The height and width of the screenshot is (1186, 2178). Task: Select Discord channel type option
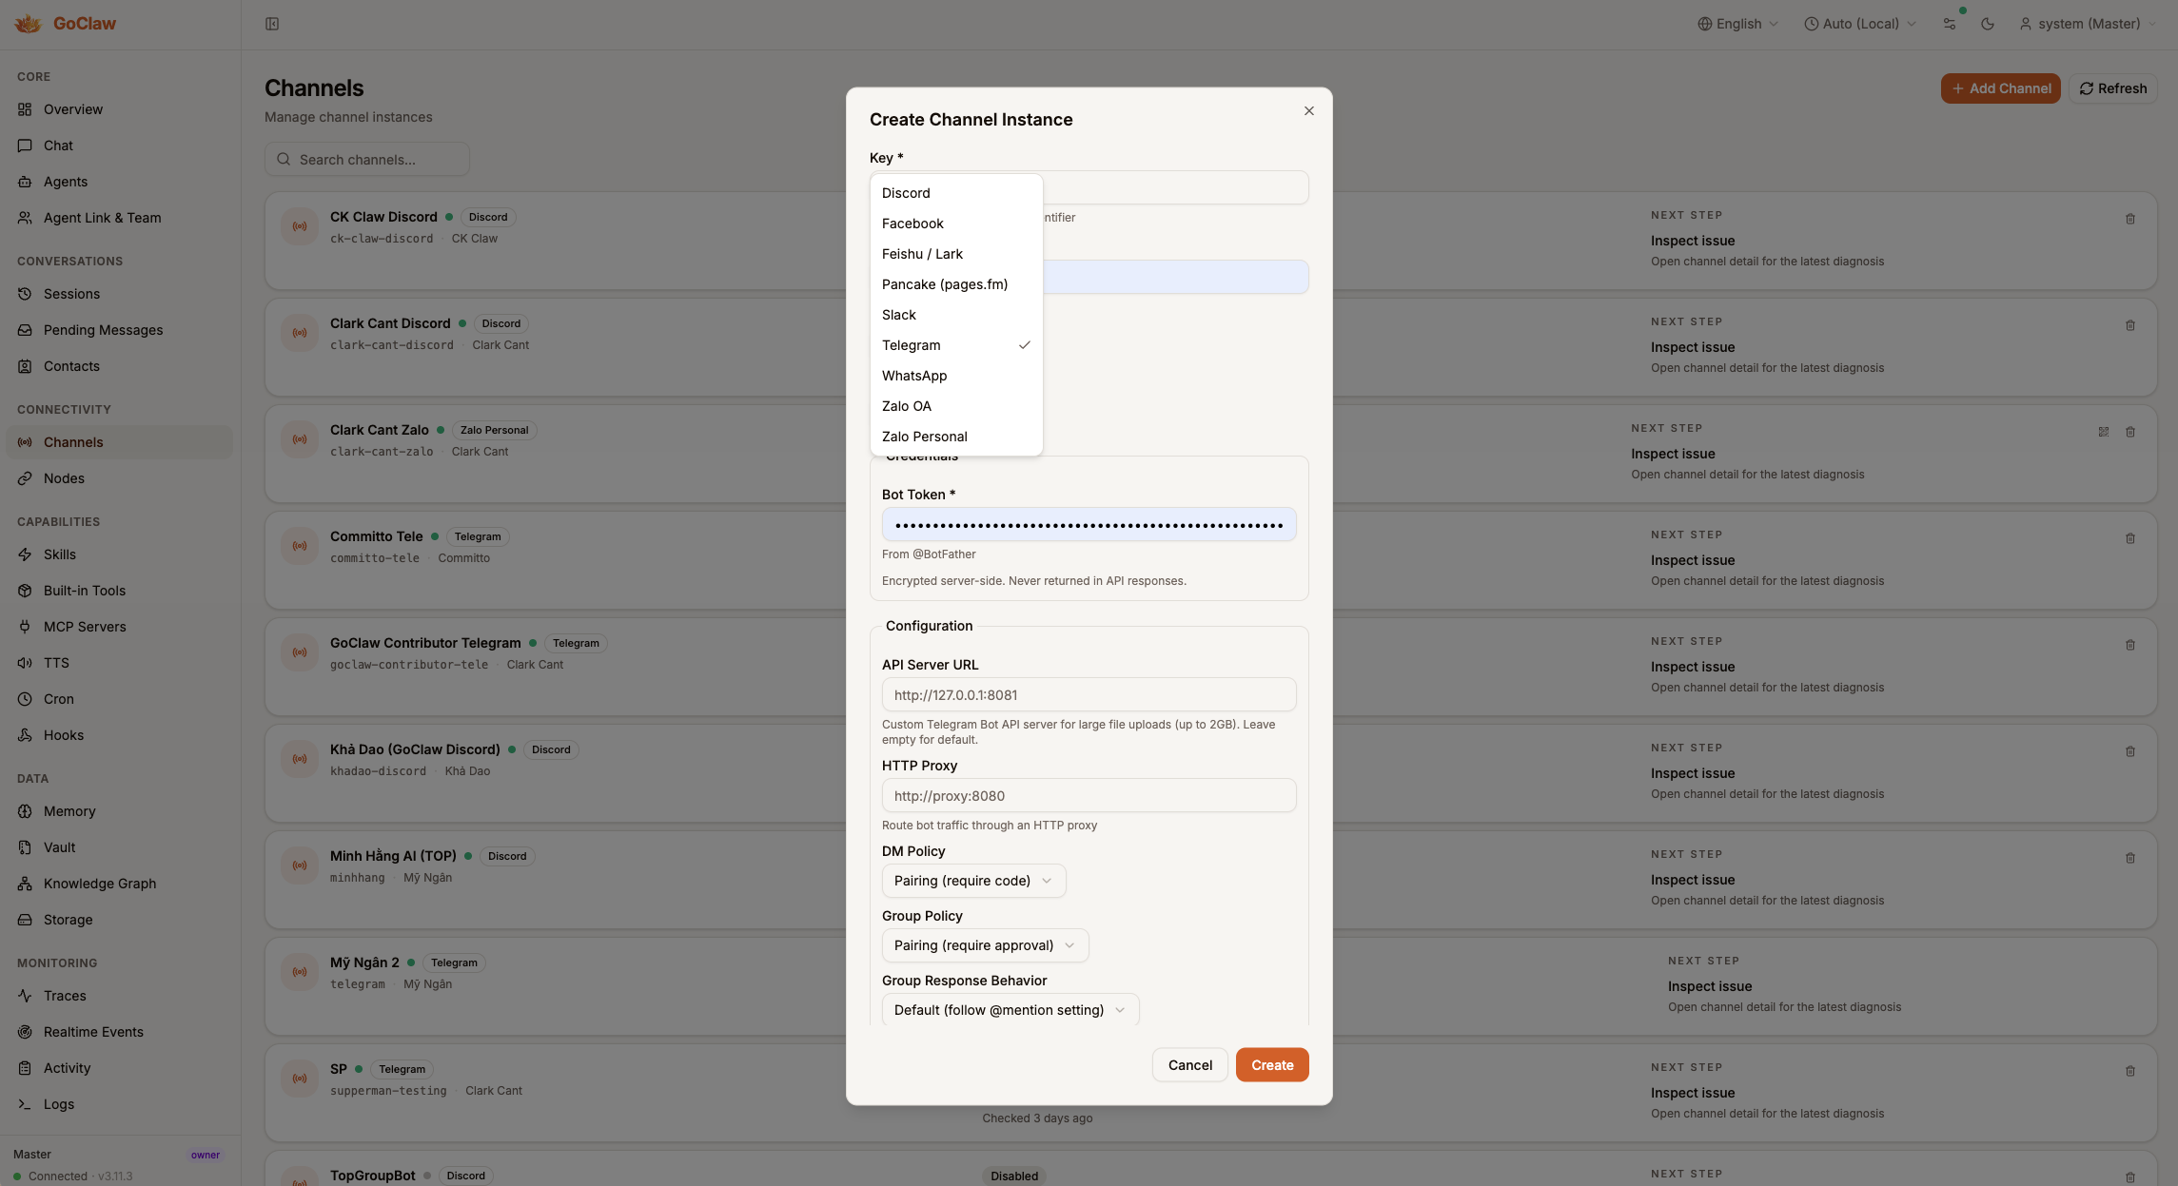click(x=956, y=193)
